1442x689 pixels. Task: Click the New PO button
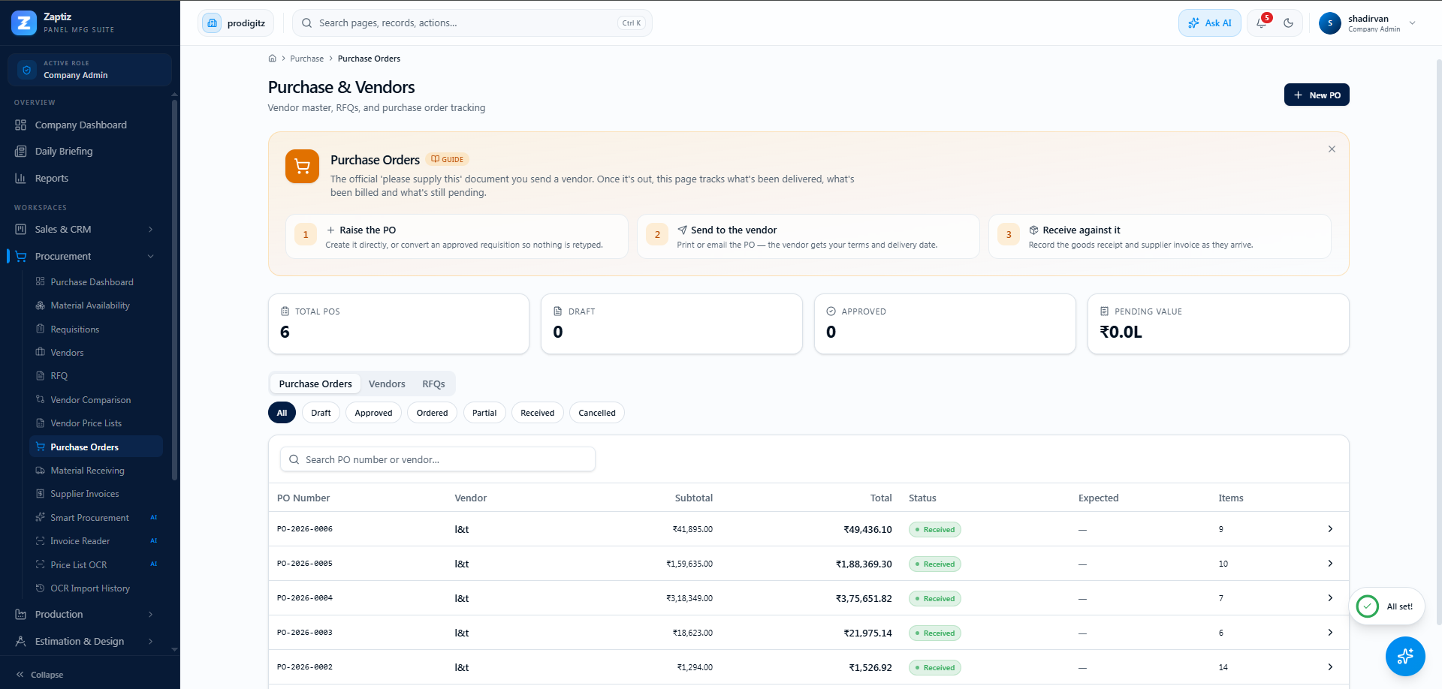point(1317,95)
